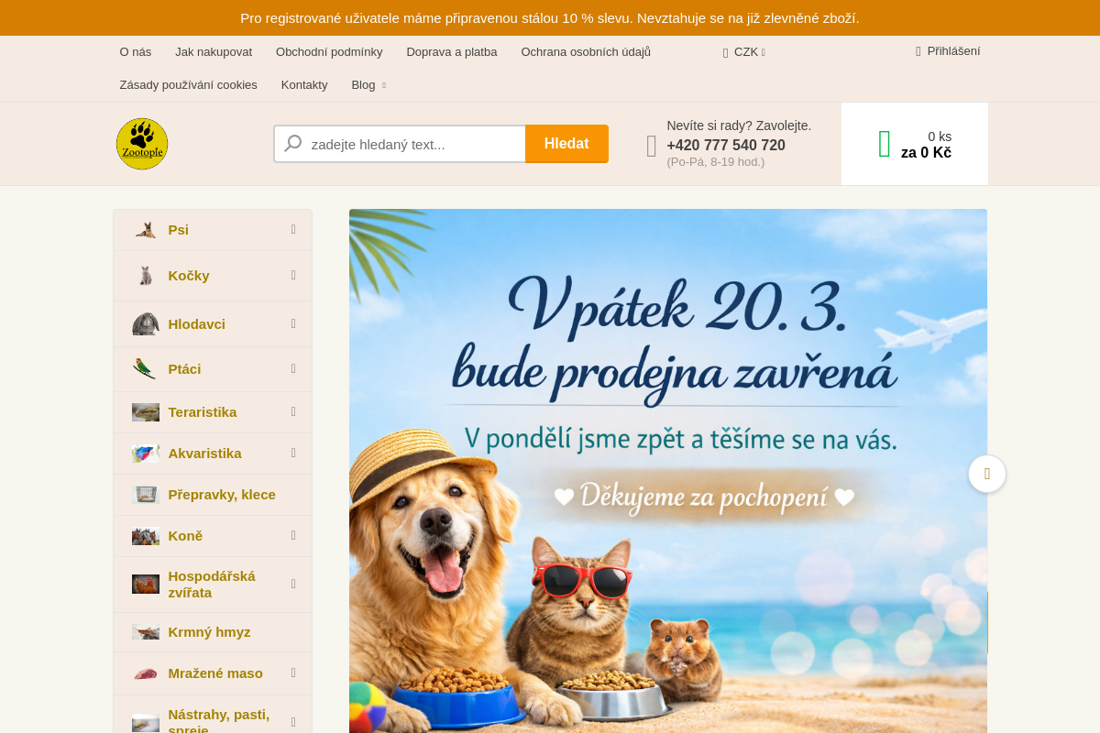The height and width of the screenshot is (733, 1100).
Task: Open the Akvaristika fish icon
Action: 145,453
